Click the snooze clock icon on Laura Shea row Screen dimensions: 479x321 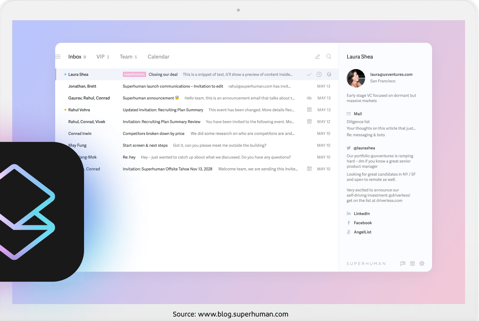tap(319, 74)
